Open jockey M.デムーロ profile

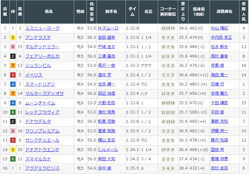point(108,28)
